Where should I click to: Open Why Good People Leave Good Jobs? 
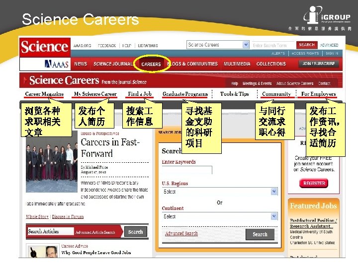[x=96, y=253]
